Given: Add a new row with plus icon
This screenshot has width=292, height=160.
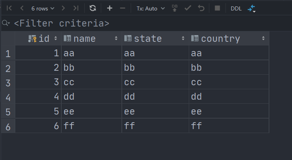Looking at the screenshot, I should 110,8.
